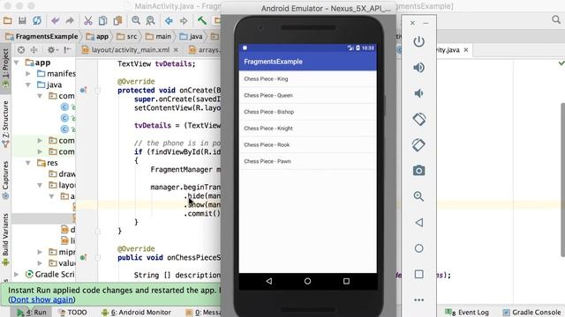This screenshot has height=317, width=565.
Task: Select the main breadcrumb
Action: 158,36
